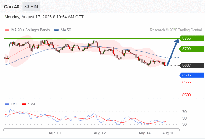This screenshot has height=139, width=205.
Task: Click the MA 50 blue legend swatch
Action: [56, 30]
